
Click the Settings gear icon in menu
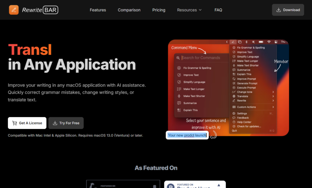(234, 113)
